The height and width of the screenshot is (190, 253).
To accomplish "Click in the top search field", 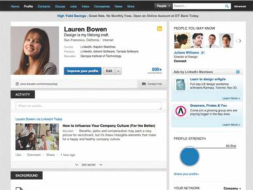I will coord(199,6).
